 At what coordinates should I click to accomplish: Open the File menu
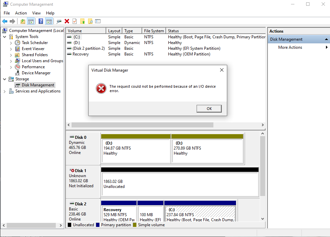pyautogui.click(x=7, y=13)
